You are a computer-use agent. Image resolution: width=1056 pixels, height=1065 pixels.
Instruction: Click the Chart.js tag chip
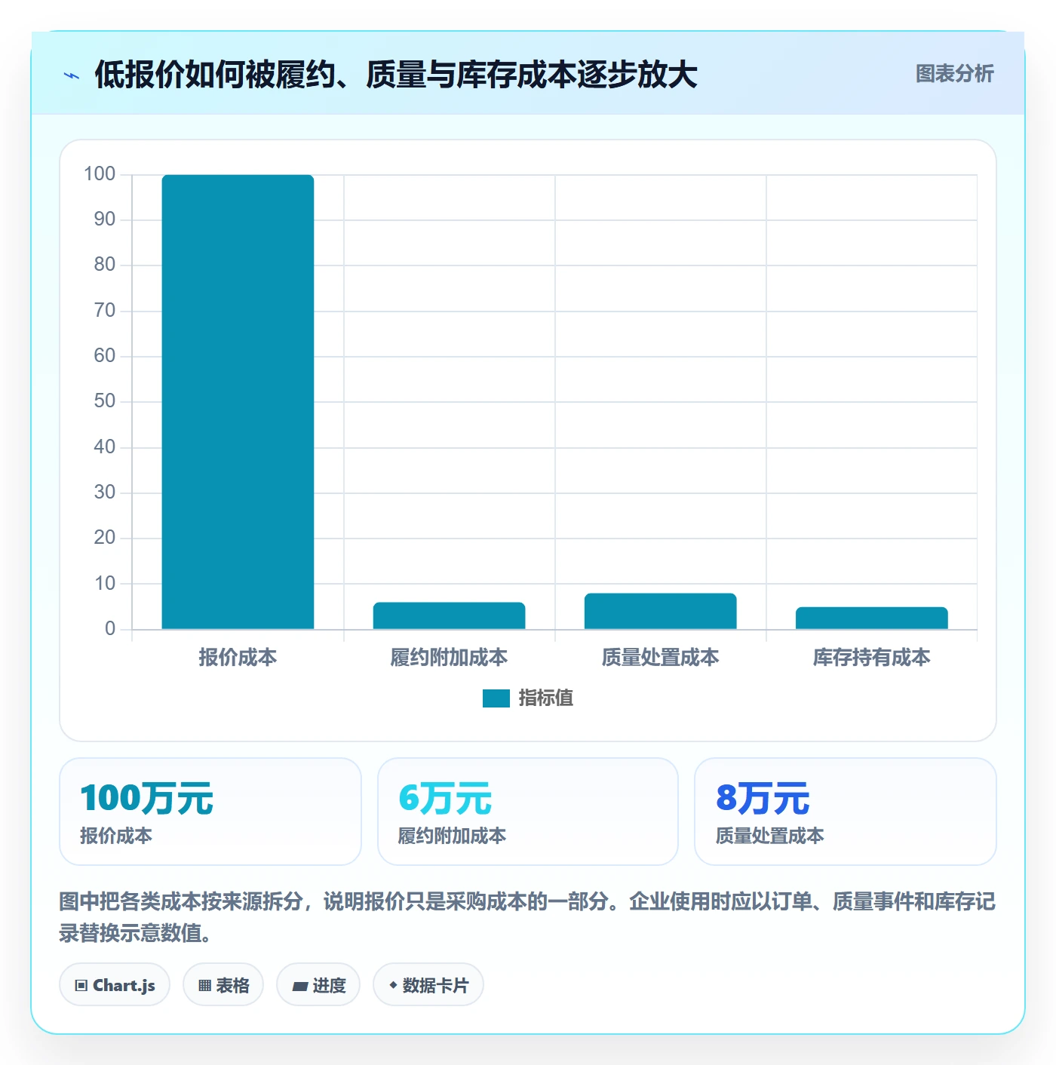point(115,985)
